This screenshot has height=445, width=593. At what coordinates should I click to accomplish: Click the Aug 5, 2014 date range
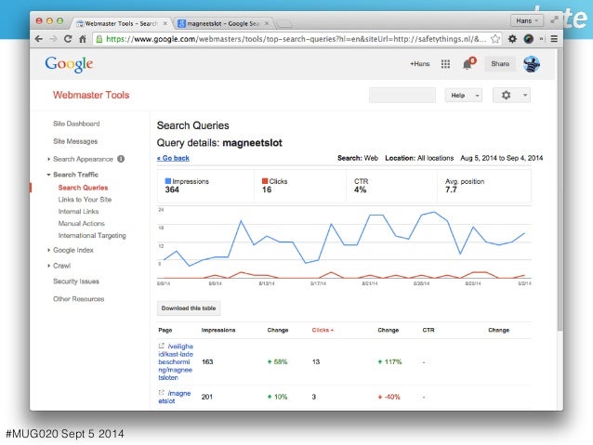(502, 158)
